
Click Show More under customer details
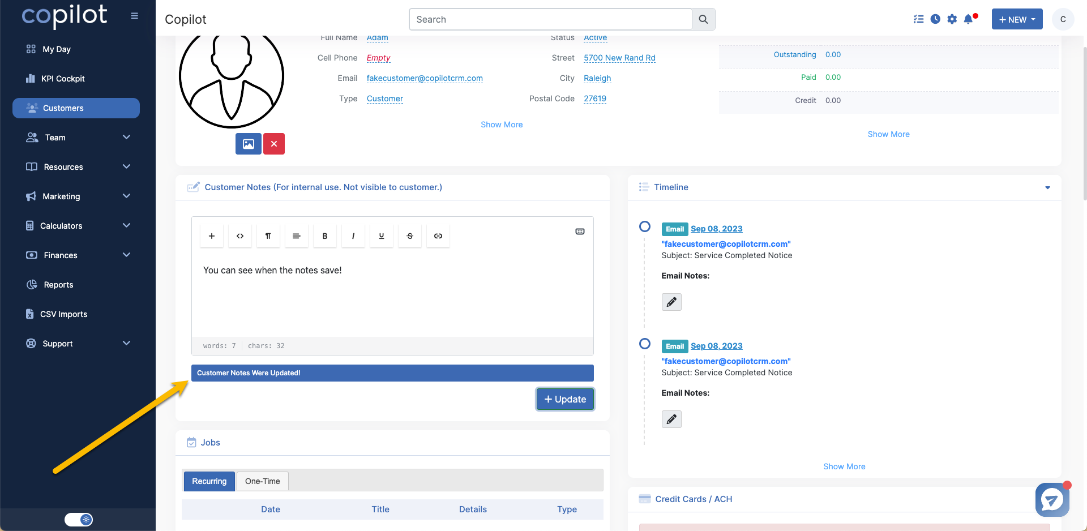tap(502, 125)
